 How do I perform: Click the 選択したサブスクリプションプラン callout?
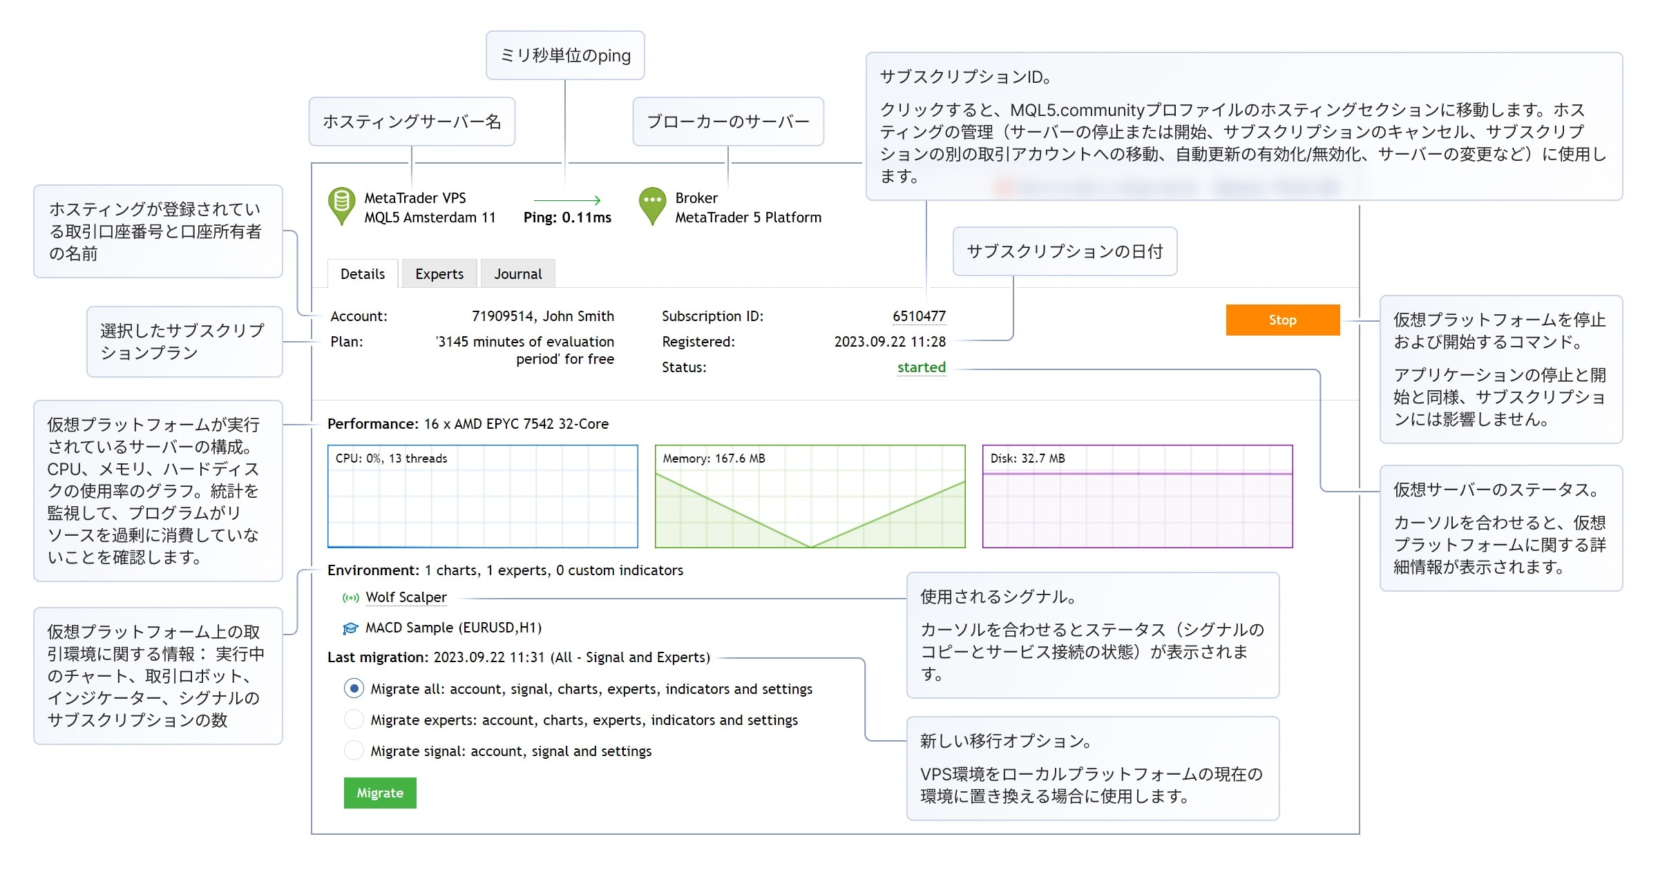(x=184, y=342)
